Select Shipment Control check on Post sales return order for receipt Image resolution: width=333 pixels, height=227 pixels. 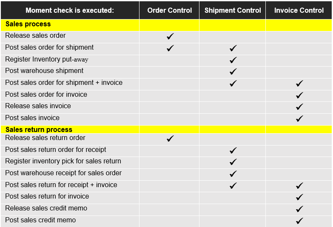(233, 150)
